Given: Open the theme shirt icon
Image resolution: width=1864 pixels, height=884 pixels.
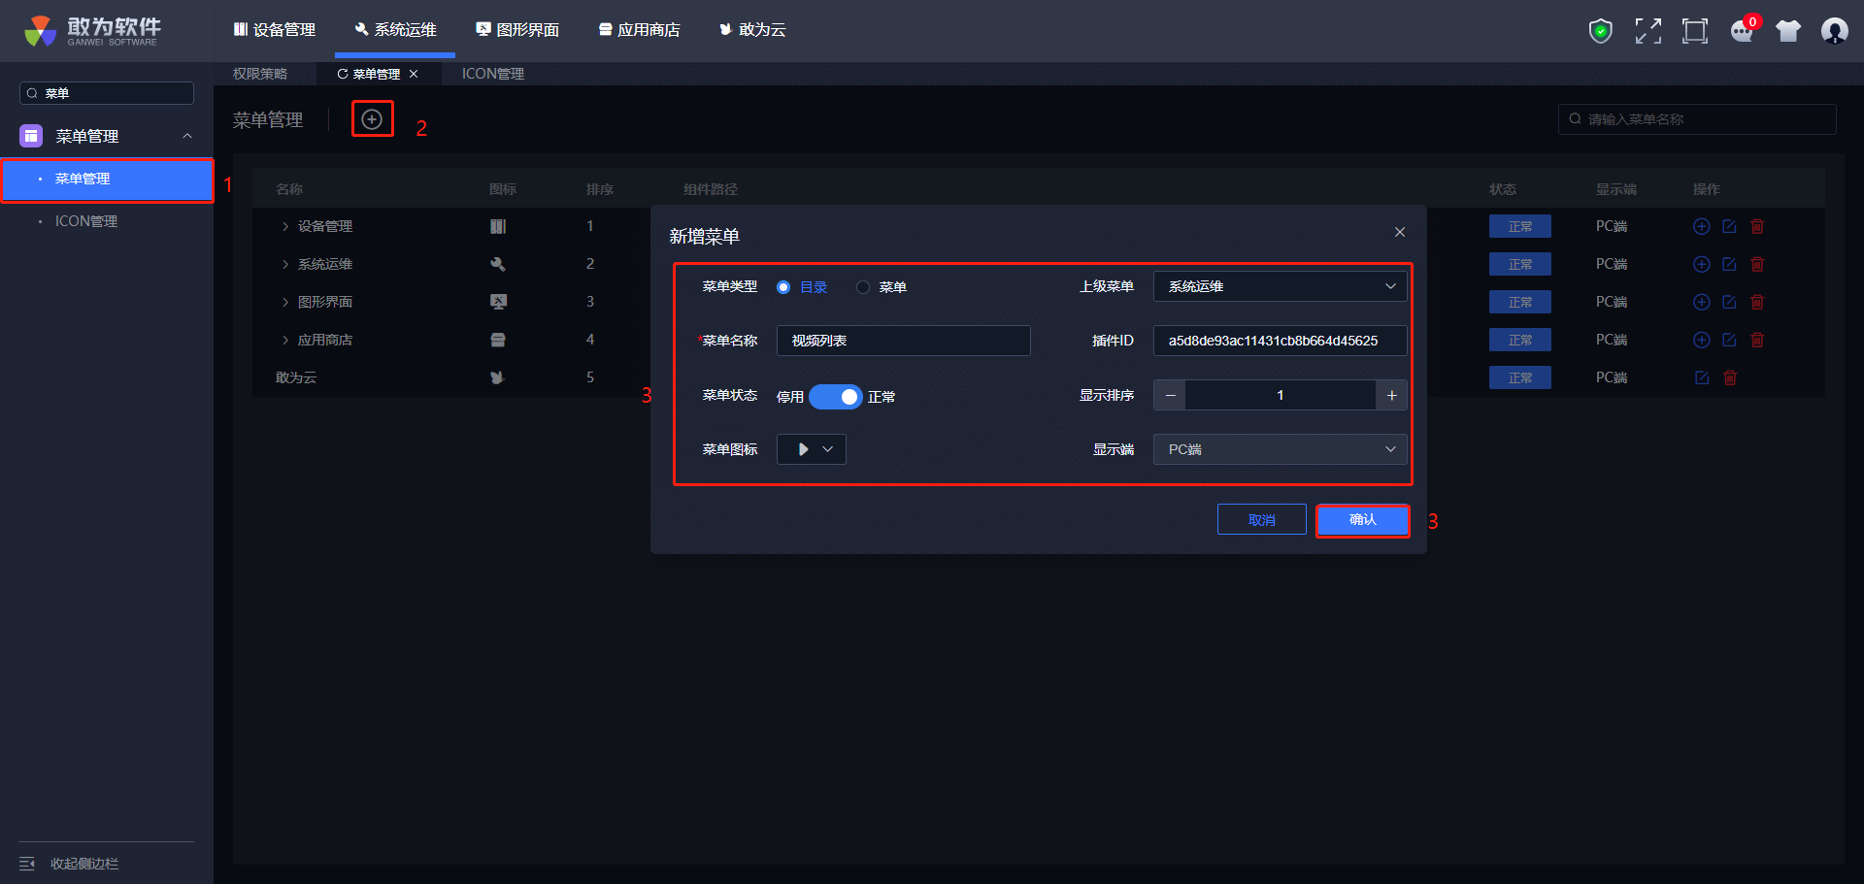Looking at the screenshot, I should coord(1787,31).
